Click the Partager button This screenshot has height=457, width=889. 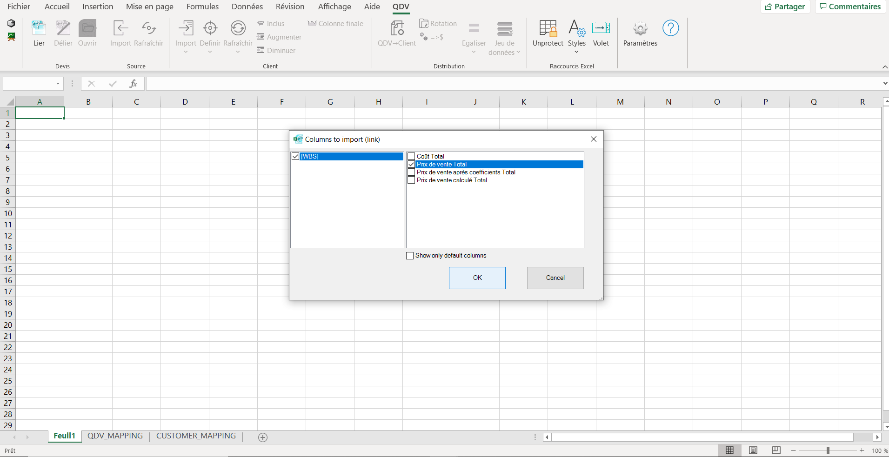click(x=785, y=7)
